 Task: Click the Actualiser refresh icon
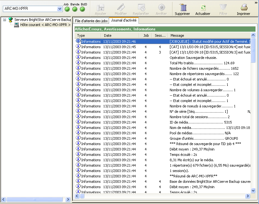203,7
